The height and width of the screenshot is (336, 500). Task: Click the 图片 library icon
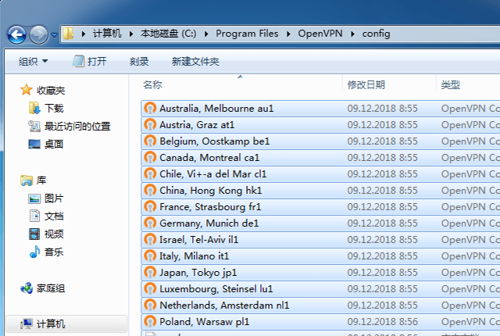tap(34, 198)
